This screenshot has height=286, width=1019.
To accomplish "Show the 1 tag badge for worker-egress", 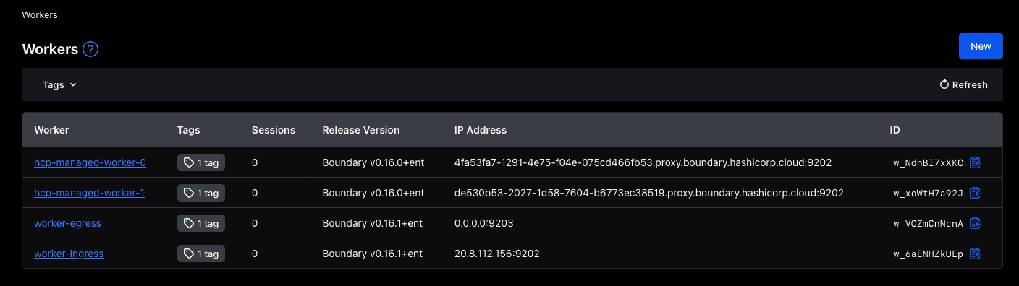I will click(x=201, y=223).
